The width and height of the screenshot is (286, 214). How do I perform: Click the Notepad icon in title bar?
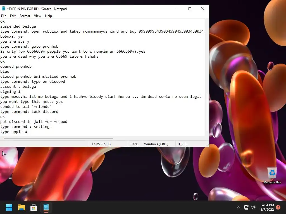(3, 9)
